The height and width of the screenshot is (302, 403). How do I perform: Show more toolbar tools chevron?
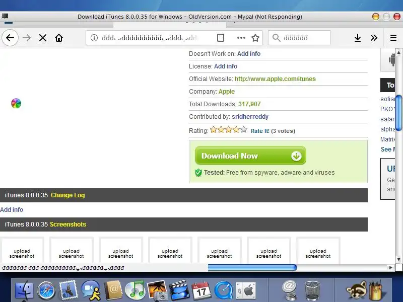coord(374,38)
